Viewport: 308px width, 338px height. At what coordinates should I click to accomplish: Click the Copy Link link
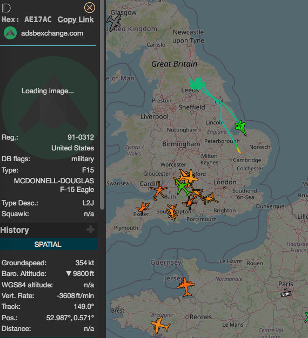click(x=76, y=19)
